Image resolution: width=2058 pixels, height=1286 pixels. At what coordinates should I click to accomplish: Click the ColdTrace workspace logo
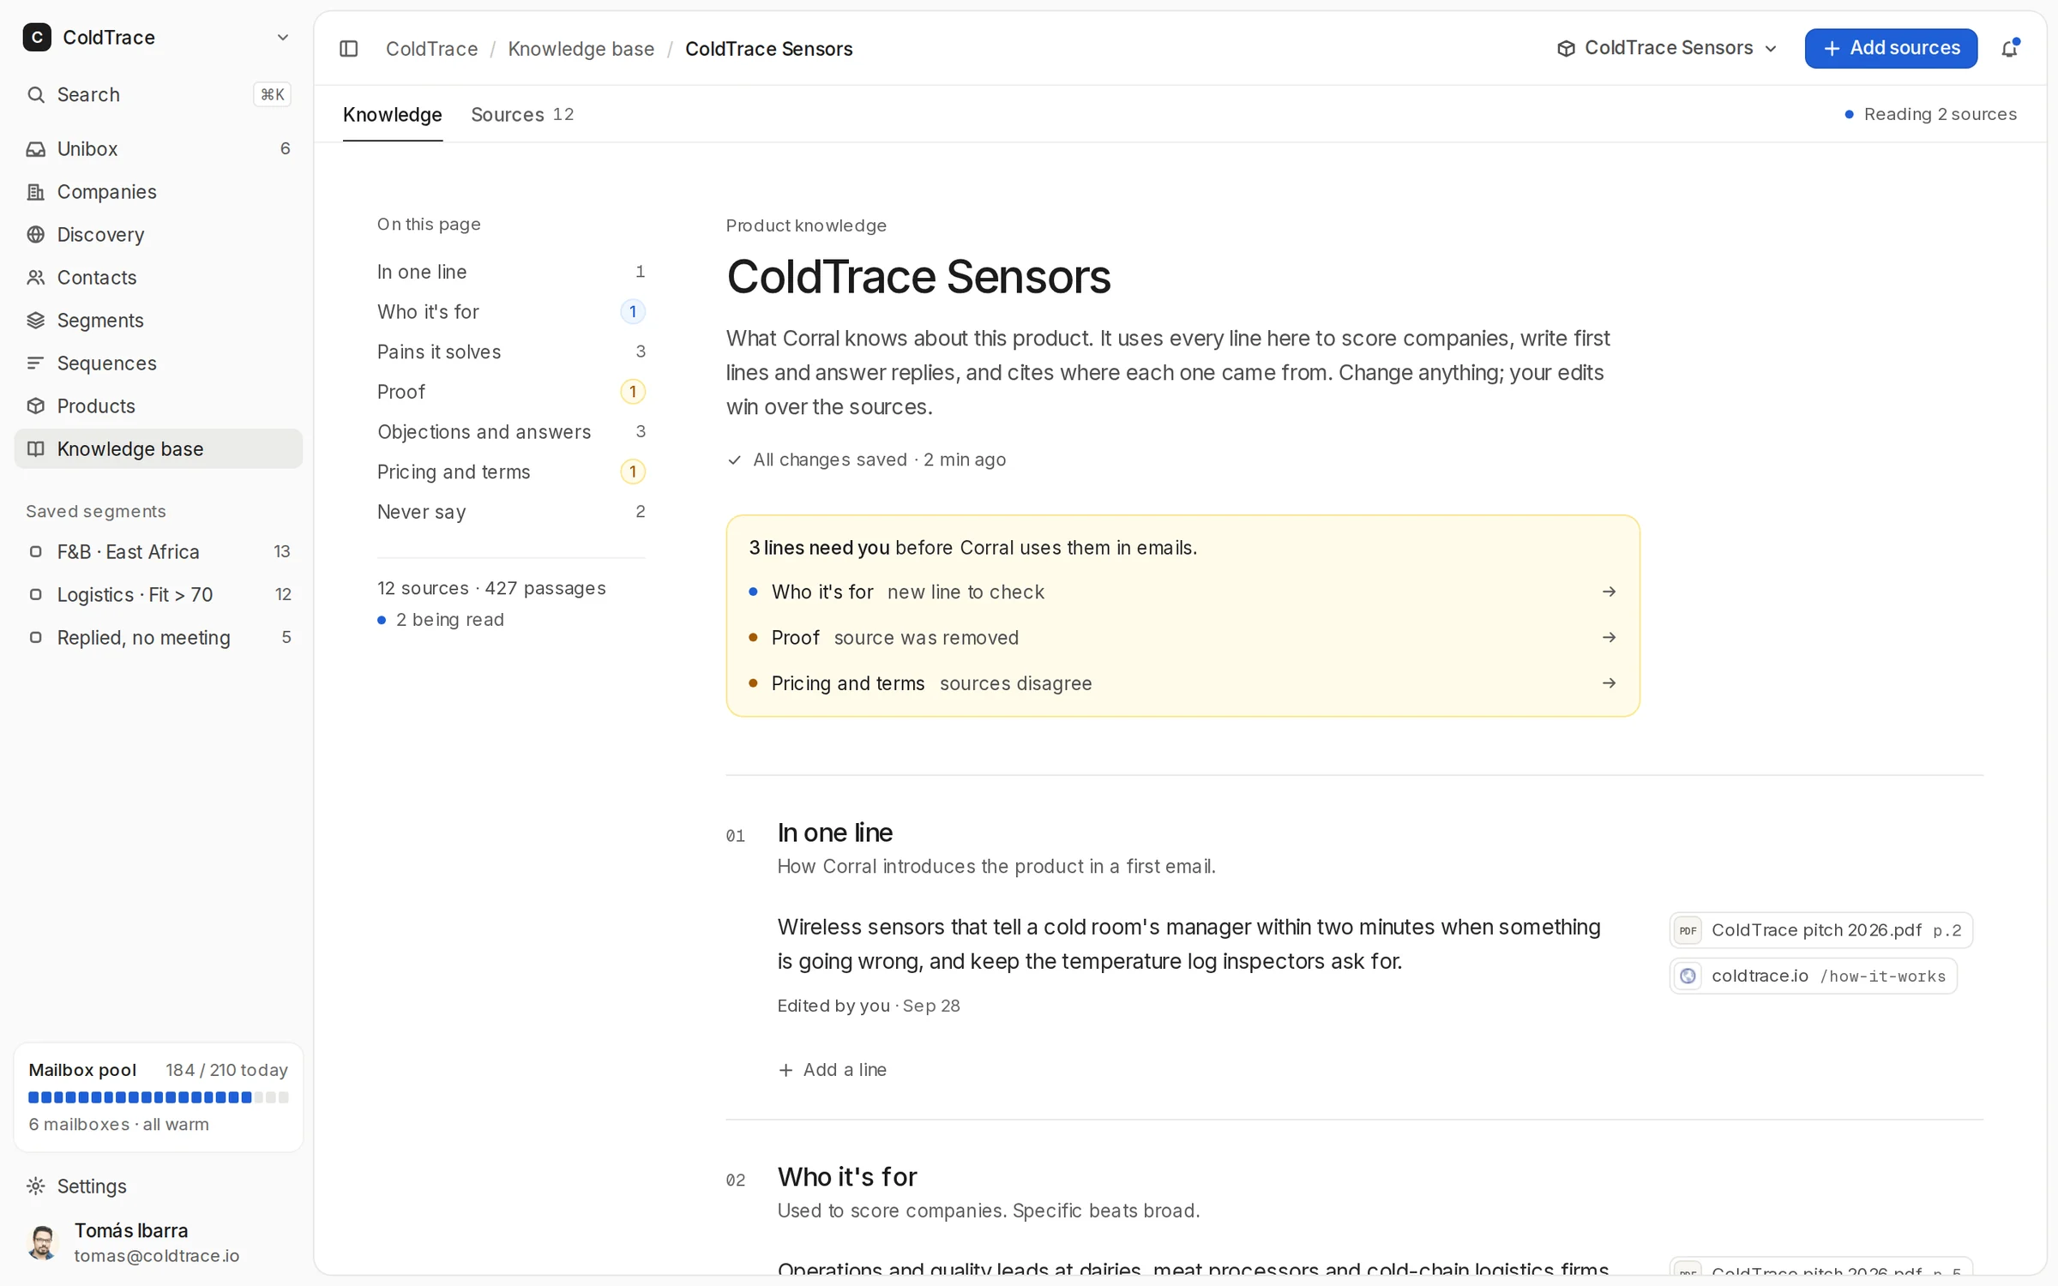click(37, 38)
